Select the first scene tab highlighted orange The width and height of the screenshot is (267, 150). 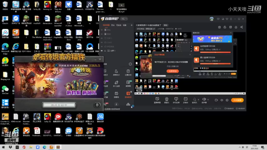pos(106,25)
